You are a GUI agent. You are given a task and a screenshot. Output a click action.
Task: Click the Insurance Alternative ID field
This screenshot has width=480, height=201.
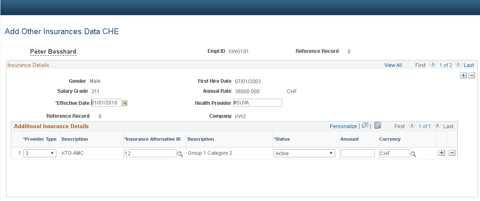150,154
